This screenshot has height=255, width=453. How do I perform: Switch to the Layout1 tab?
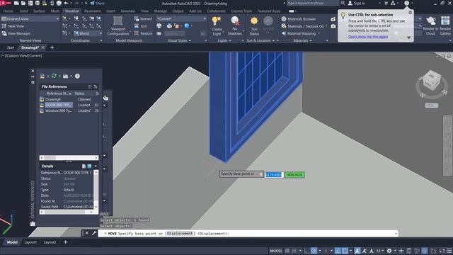[30, 242]
